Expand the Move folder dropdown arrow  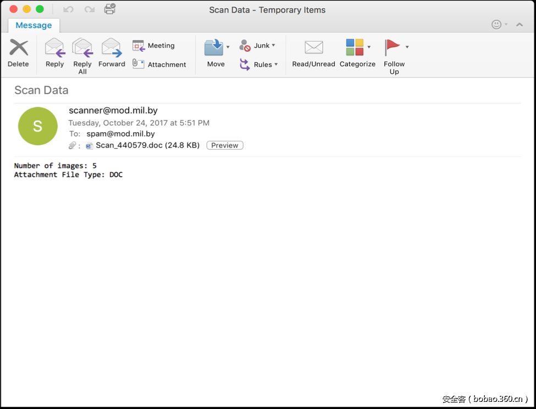pos(228,47)
